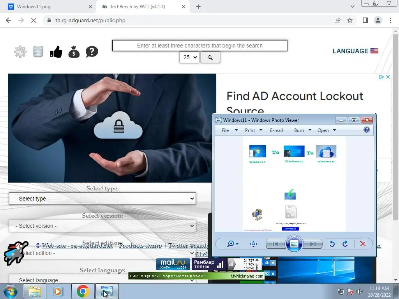Screen dimensions: 399x299
Task: Open the Products dump link
Action: coord(140,246)
